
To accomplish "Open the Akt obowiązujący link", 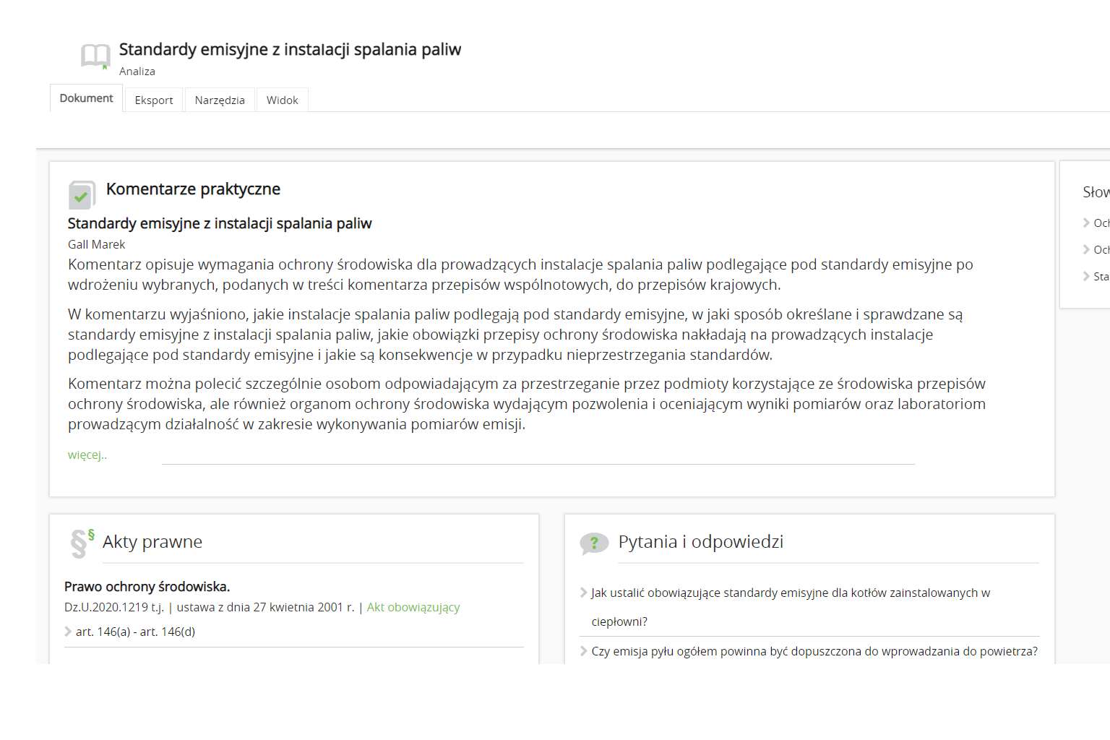I will click(x=413, y=608).
